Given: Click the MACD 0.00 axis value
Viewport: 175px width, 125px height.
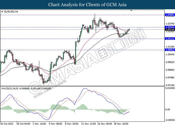Looking at the screenshot, I should click(x=168, y=109).
